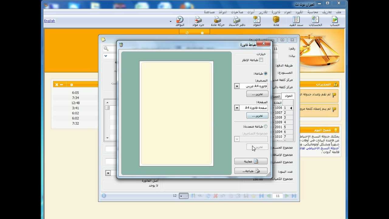389x219 pixels.
Task: Click the معاينة preview button
Action: (251, 161)
